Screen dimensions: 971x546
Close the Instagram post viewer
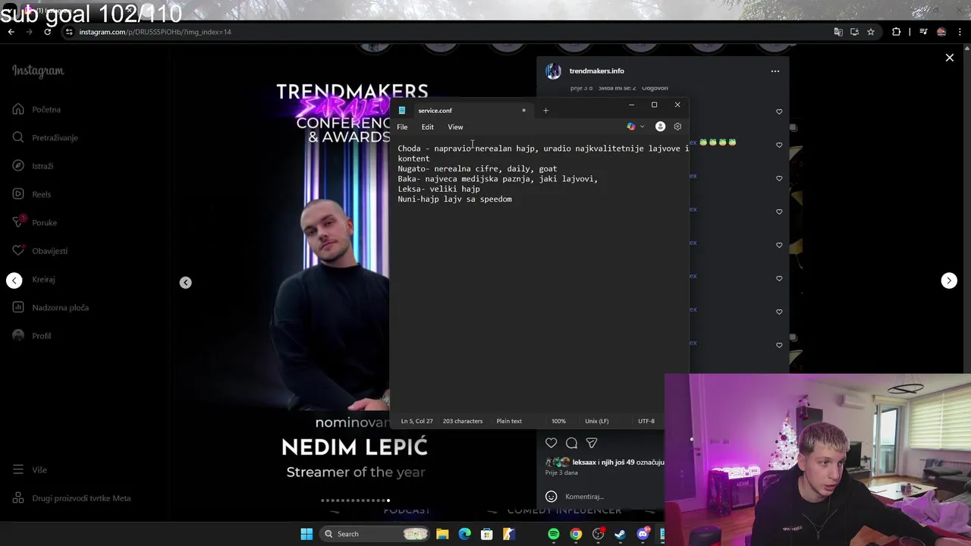tap(949, 58)
